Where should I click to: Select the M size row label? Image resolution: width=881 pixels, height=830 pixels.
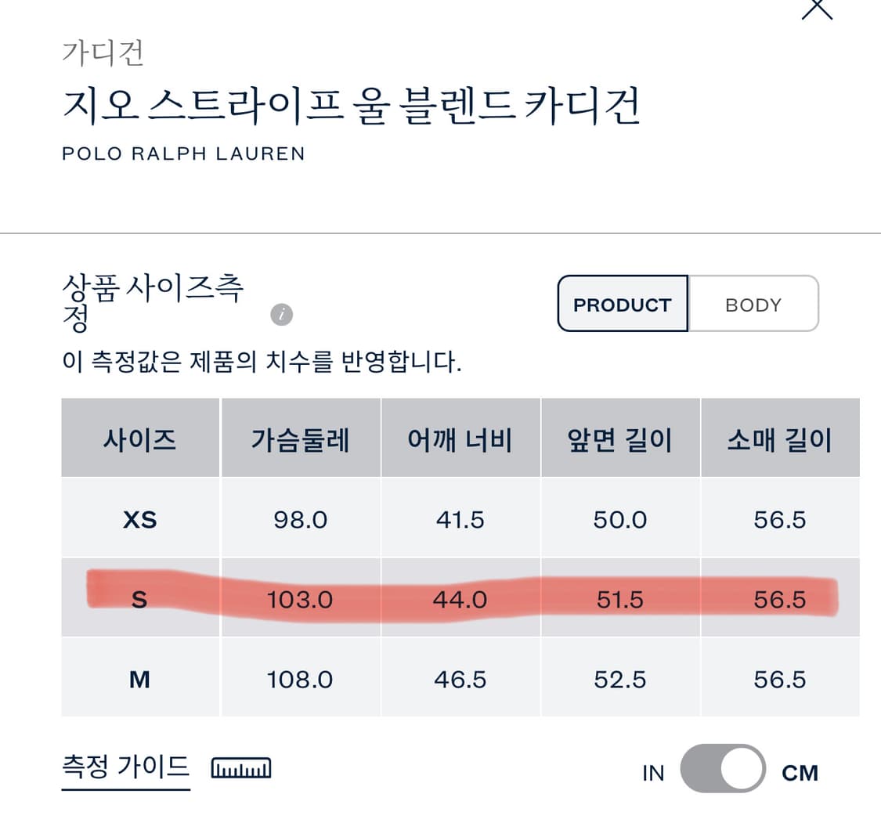click(139, 680)
